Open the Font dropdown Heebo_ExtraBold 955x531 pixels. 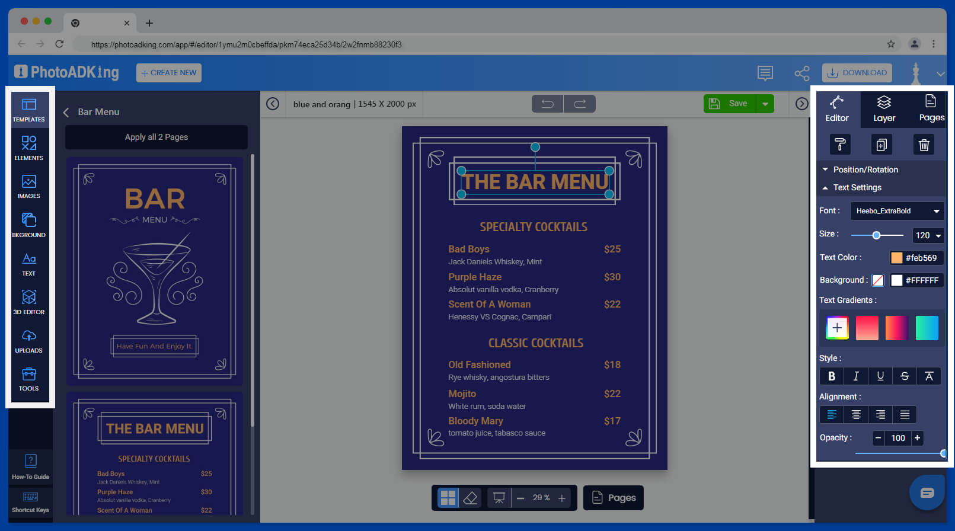click(897, 211)
